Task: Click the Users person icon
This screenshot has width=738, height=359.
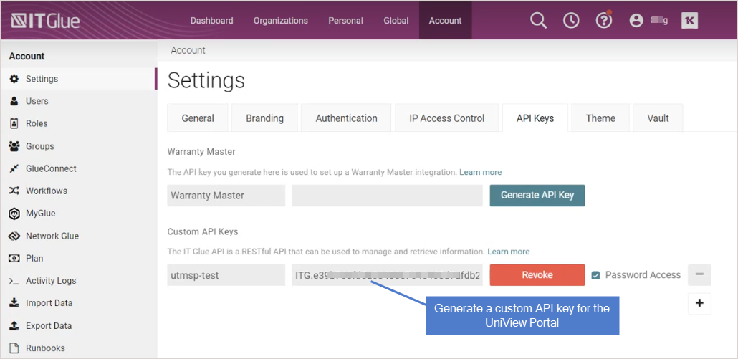Action: coord(14,101)
